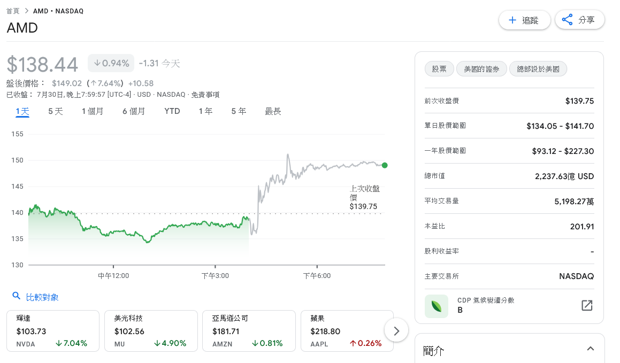Click the plus icon on 追蹤 button
Viewport: 620px width, 363px height.
pos(512,20)
